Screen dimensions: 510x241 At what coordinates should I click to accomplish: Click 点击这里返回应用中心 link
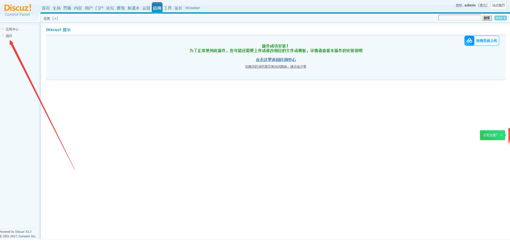[276, 60]
